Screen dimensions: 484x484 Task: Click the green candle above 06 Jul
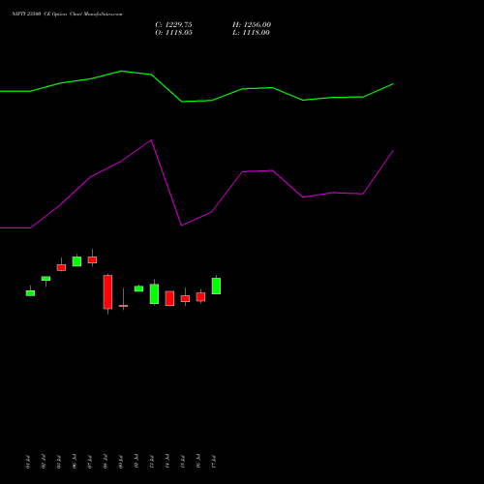76,261
